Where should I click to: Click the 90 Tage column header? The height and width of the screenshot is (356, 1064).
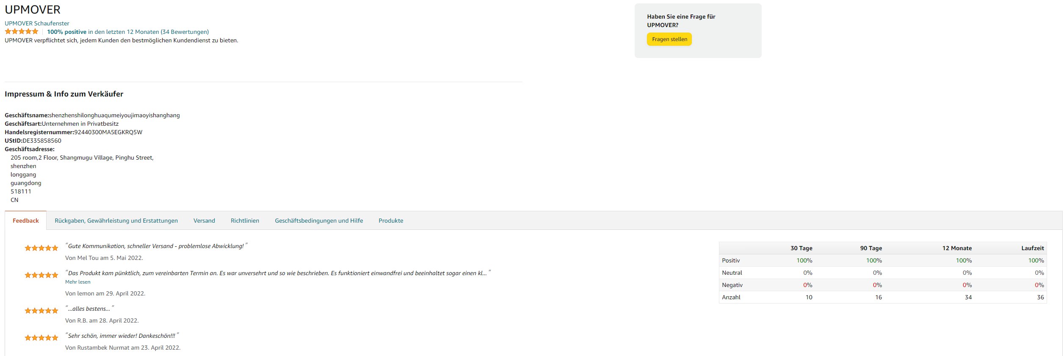[871, 248]
